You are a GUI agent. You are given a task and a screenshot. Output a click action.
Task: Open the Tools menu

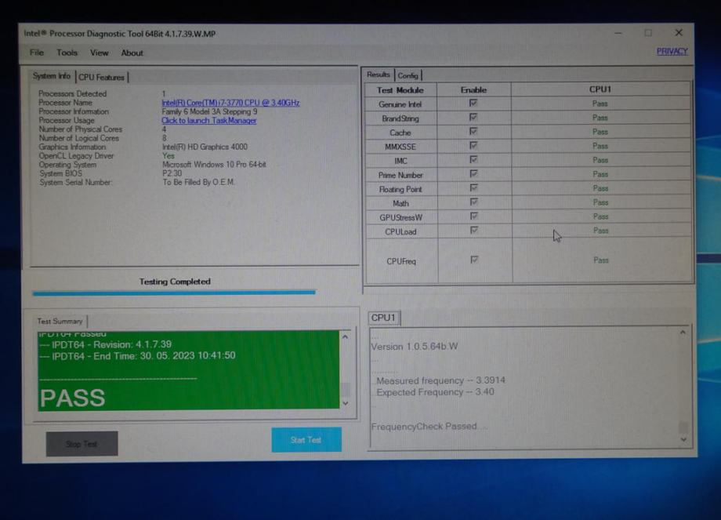pos(67,53)
